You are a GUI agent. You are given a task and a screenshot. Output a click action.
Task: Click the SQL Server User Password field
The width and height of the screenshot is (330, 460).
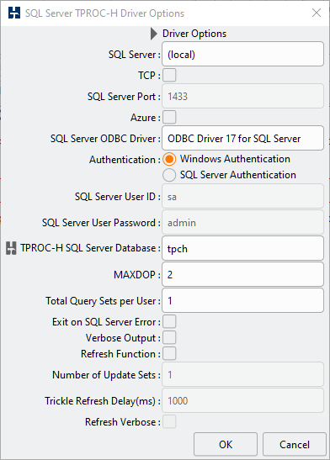point(242,222)
